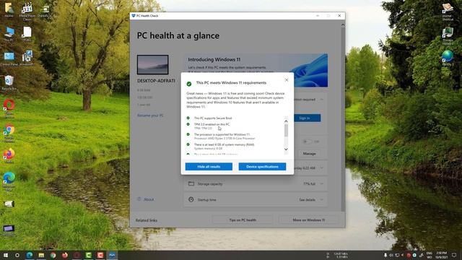
Task: Select 'This PC supports Secure Boot' text
Action: [x=213, y=118]
